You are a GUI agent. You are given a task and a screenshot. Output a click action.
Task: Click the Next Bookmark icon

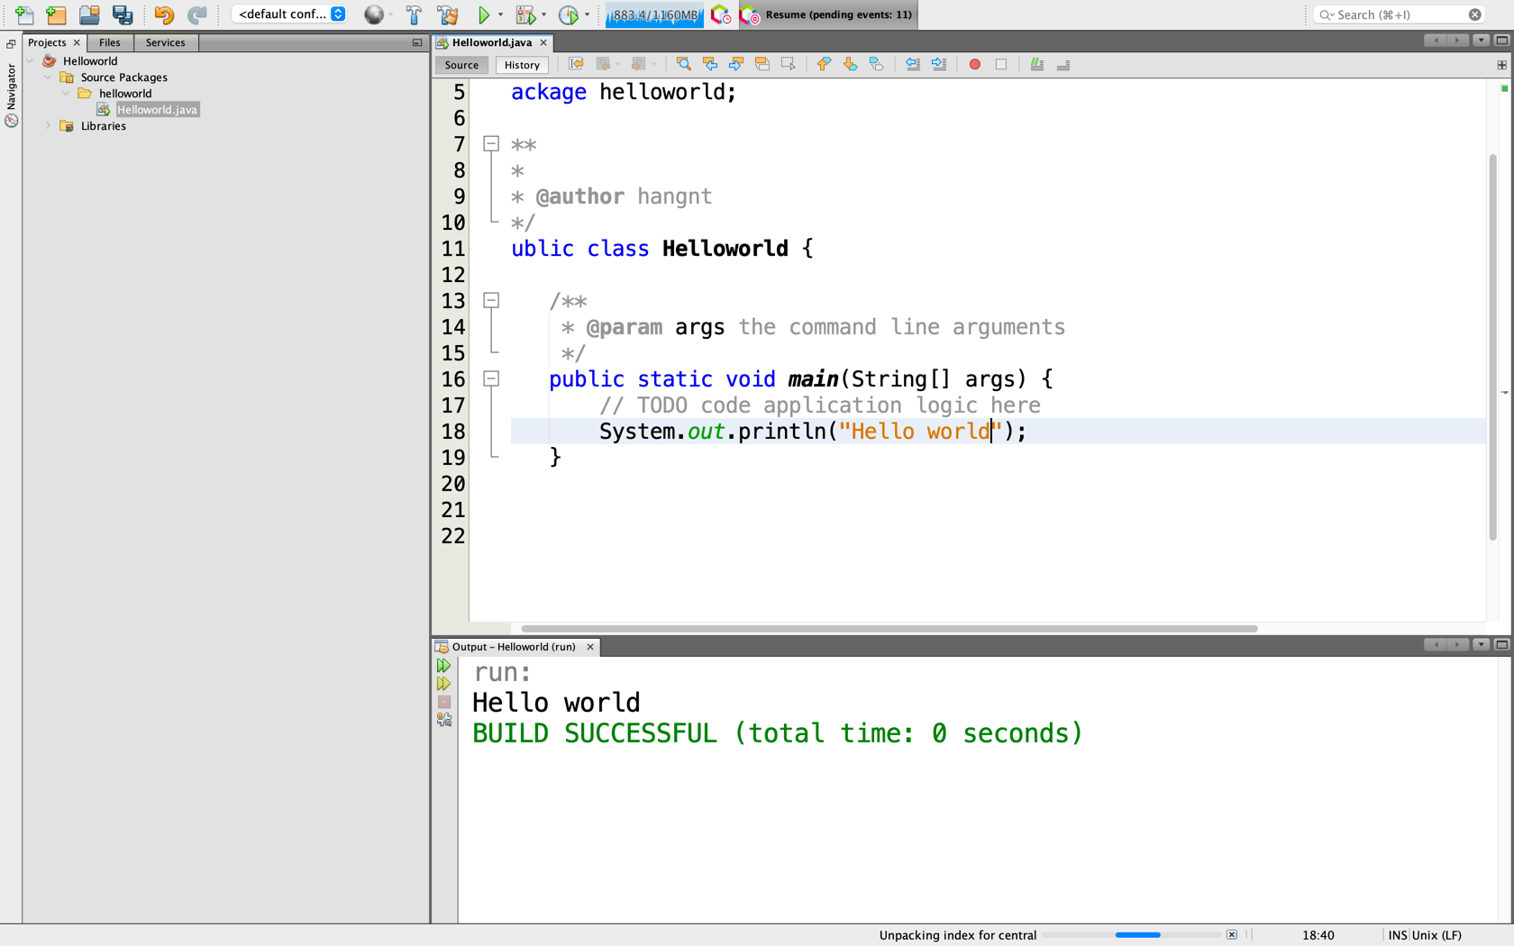pos(850,64)
